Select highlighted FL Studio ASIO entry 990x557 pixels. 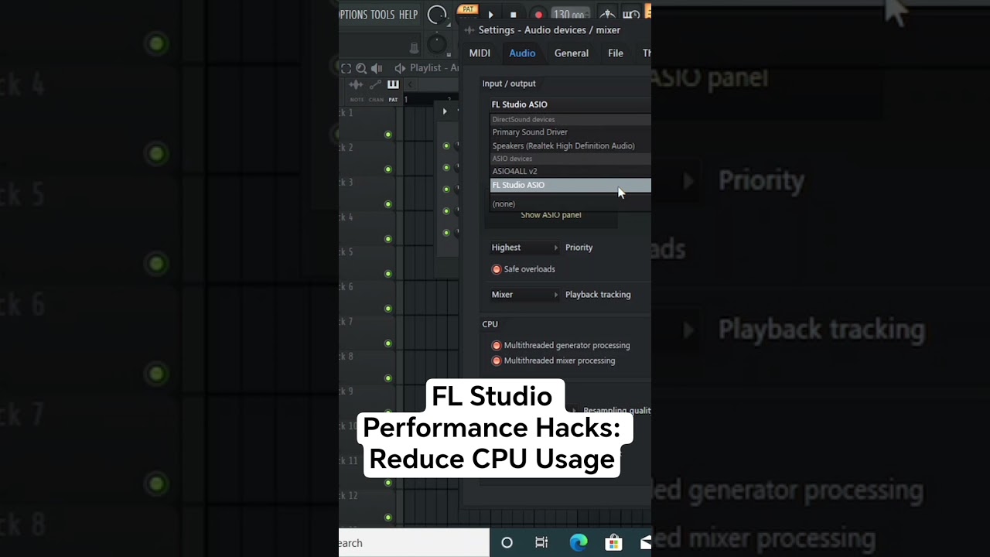tap(571, 185)
